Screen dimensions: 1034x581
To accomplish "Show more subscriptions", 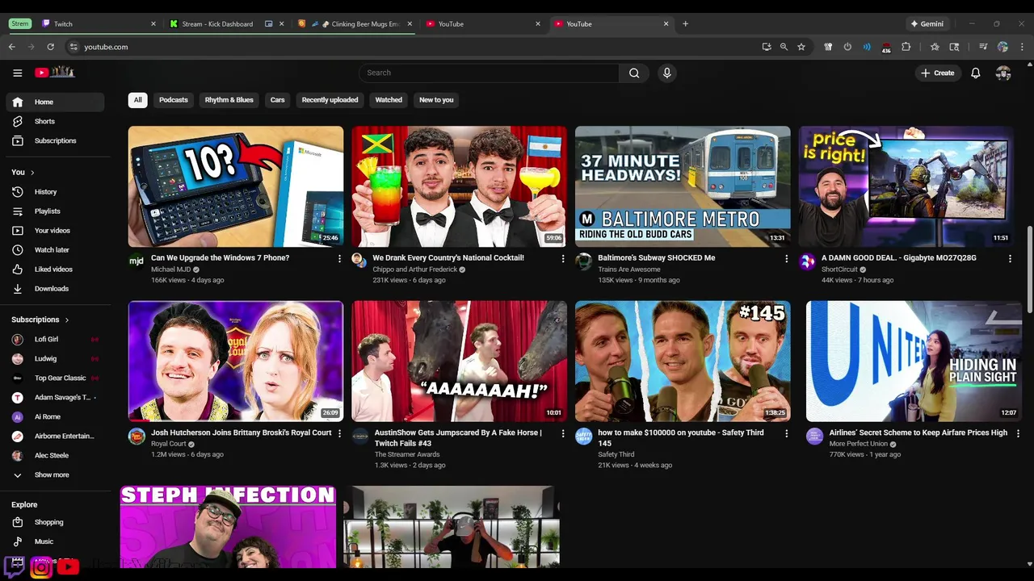I will 55,475.
